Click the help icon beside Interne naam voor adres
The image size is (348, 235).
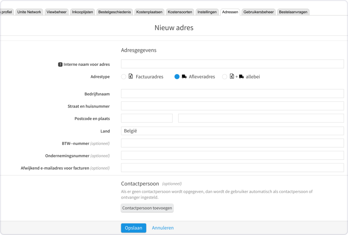(60, 65)
